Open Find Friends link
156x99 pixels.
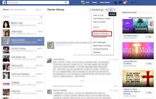[x=105, y=2]
